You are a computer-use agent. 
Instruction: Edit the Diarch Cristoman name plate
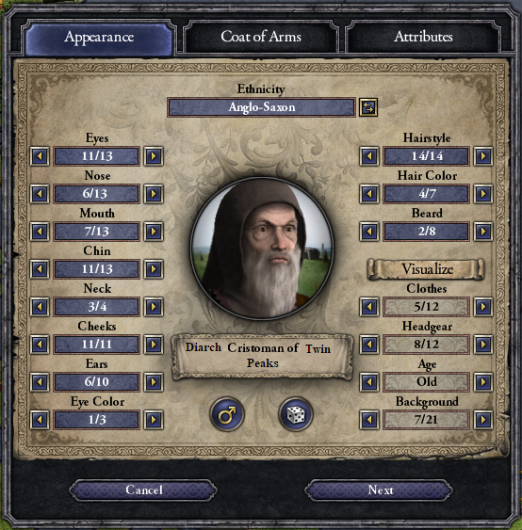[262, 356]
